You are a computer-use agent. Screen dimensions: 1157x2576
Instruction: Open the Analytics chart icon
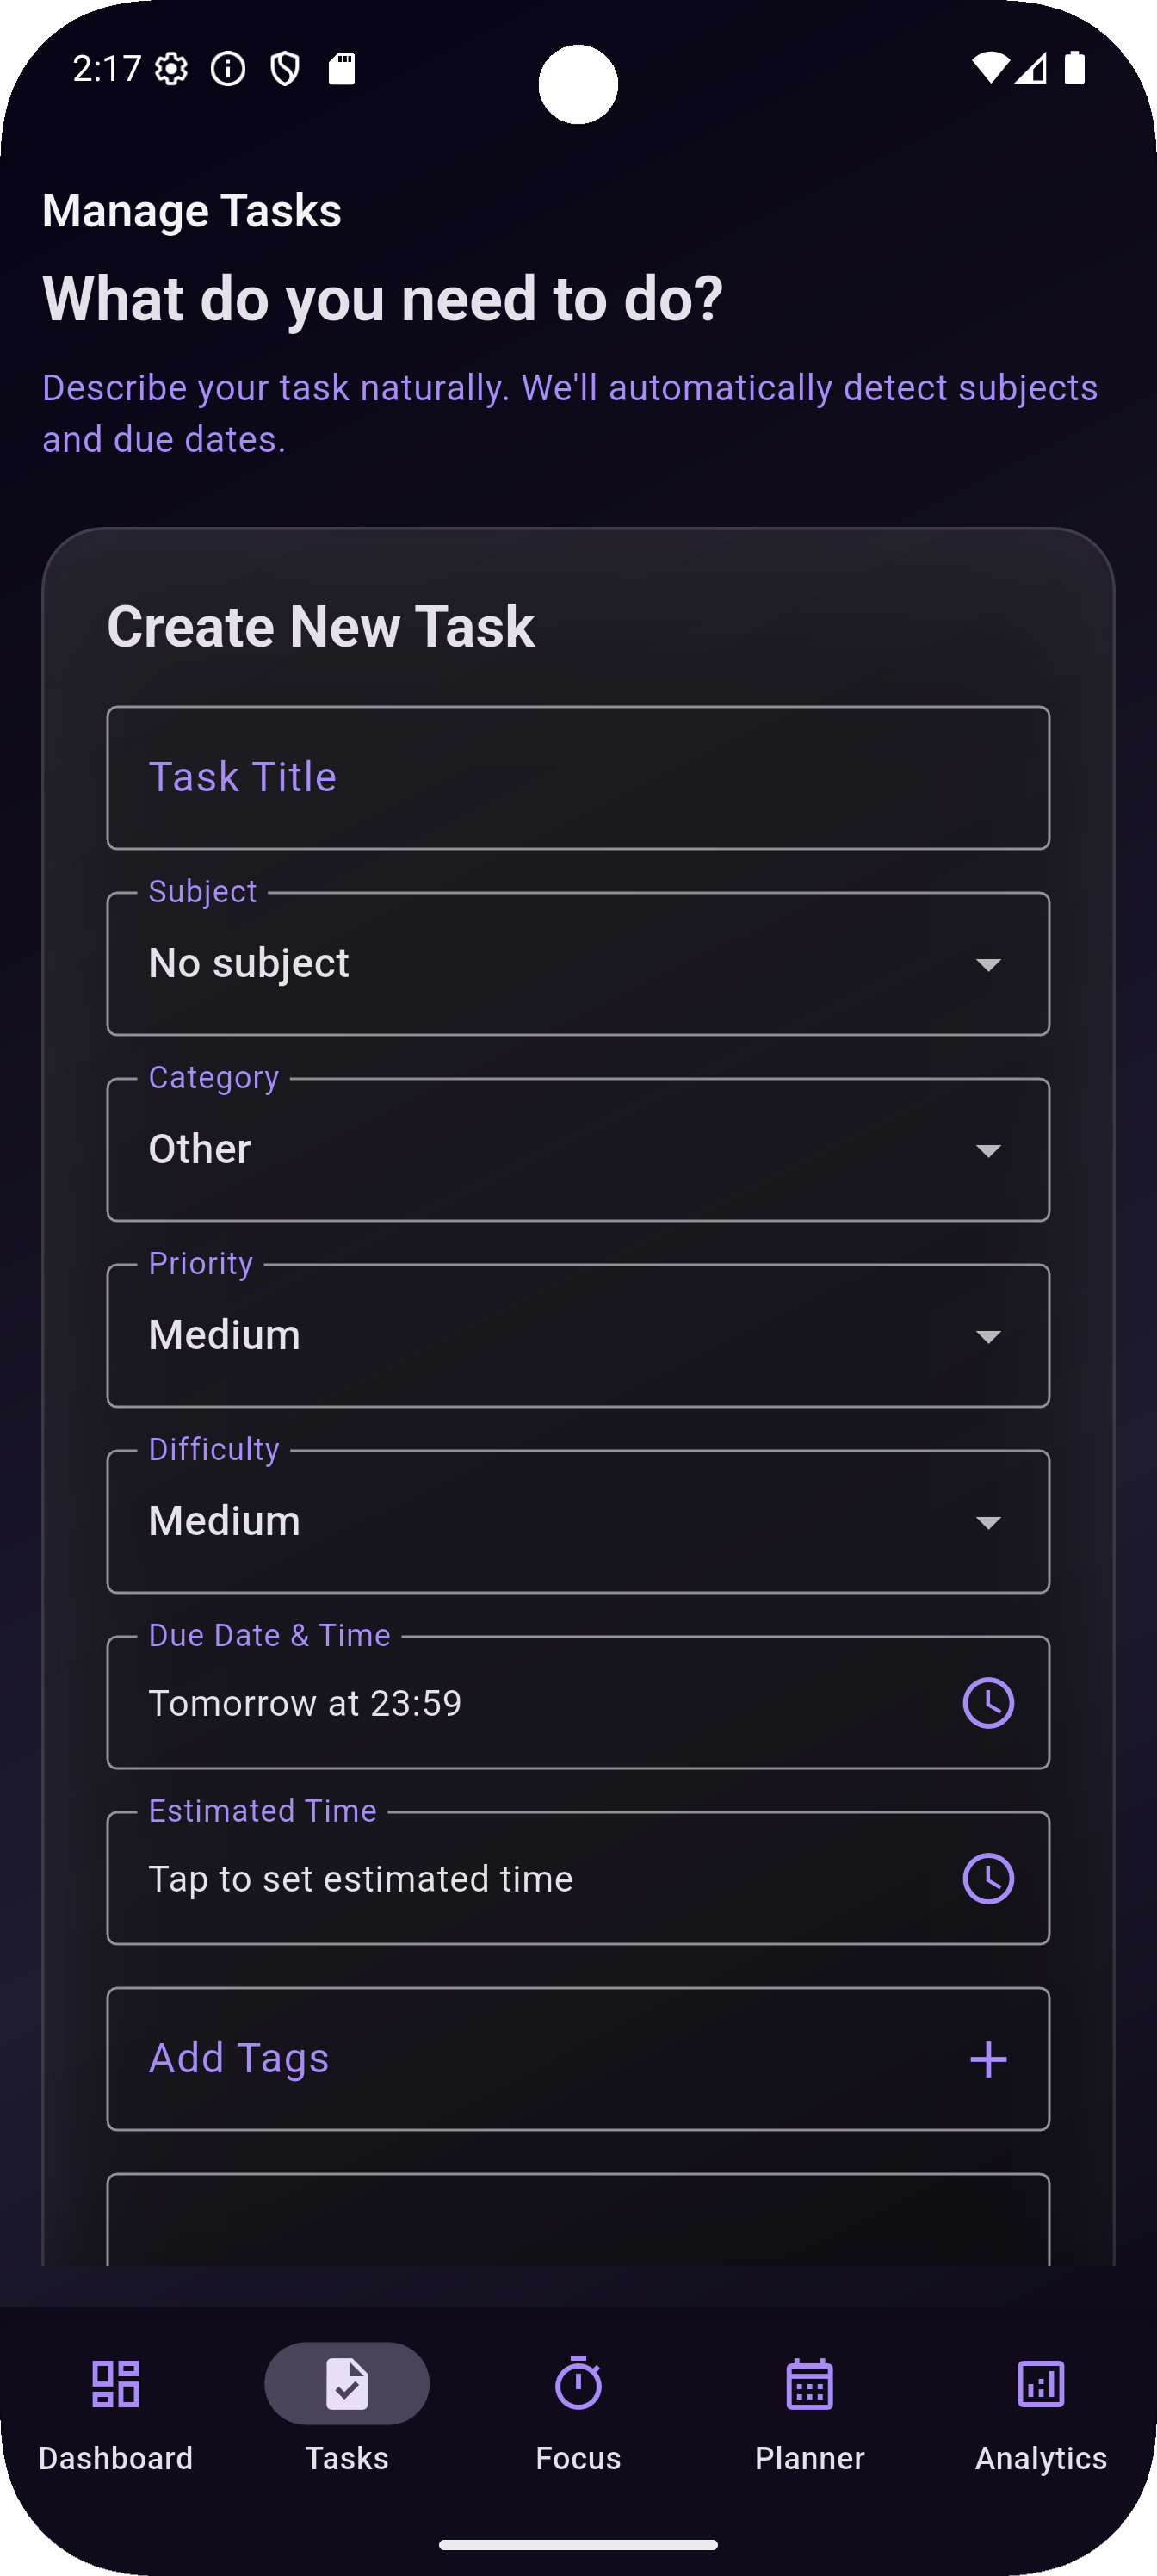pyautogui.click(x=1040, y=2383)
